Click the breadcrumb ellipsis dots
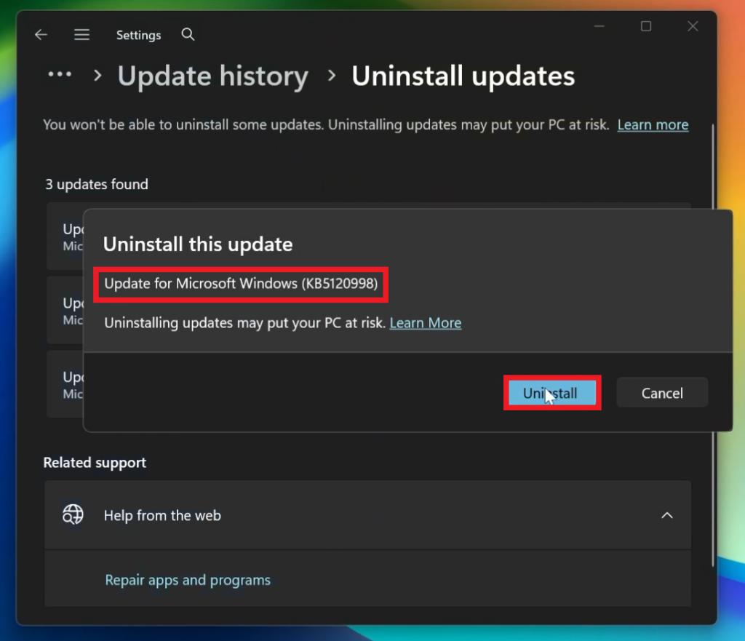 pos(60,75)
